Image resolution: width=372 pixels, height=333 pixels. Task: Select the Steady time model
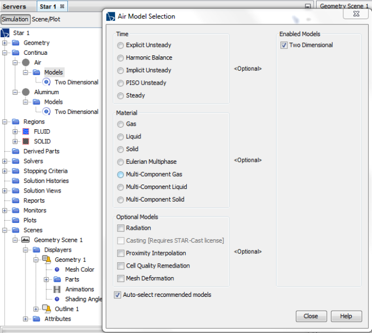120,96
